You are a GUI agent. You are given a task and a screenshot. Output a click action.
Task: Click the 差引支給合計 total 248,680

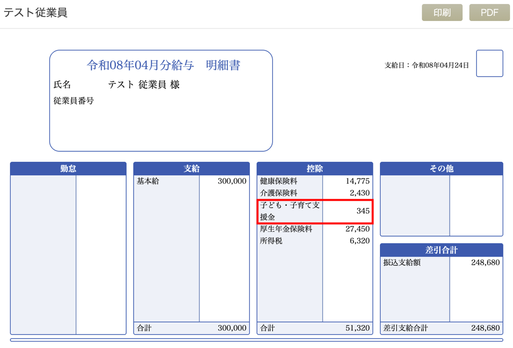point(486,328)
